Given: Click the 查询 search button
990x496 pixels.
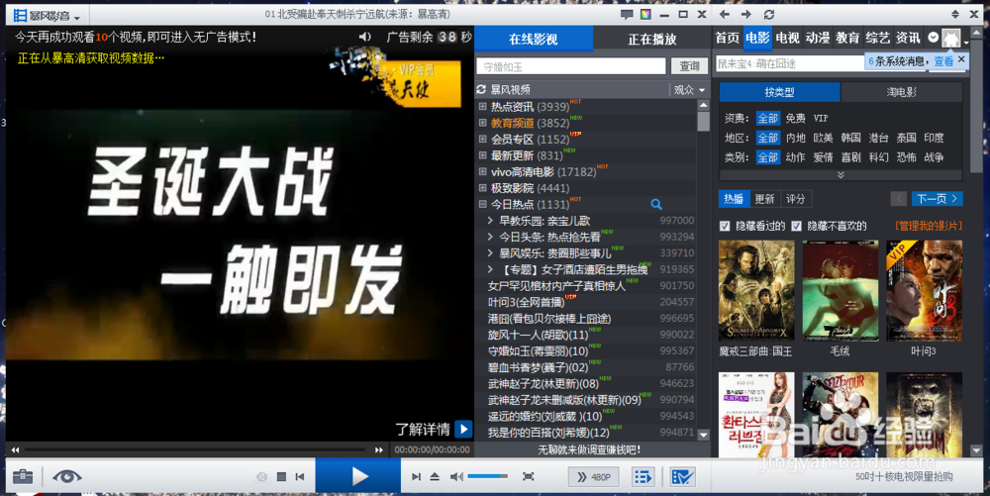Looking at the screenshot, I should pos(689,66).
